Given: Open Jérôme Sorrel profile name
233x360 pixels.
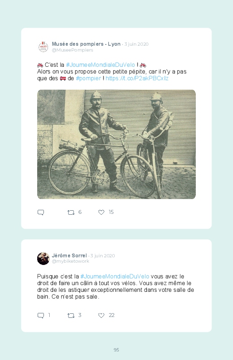Looking at the screenshot, I should click(x=69, y=256).
